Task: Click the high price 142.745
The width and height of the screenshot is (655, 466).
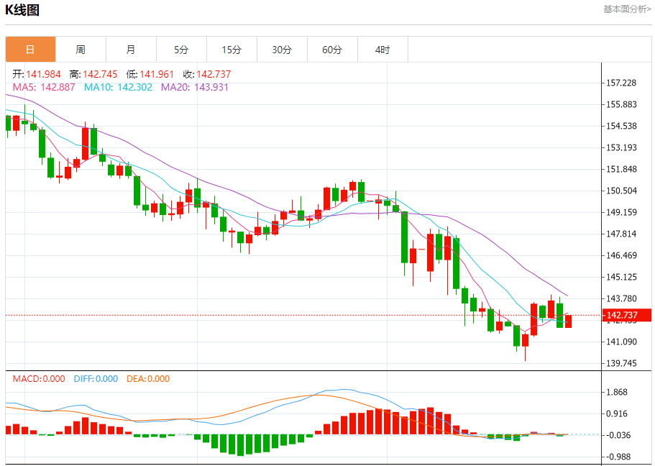Action: point(100,74)
